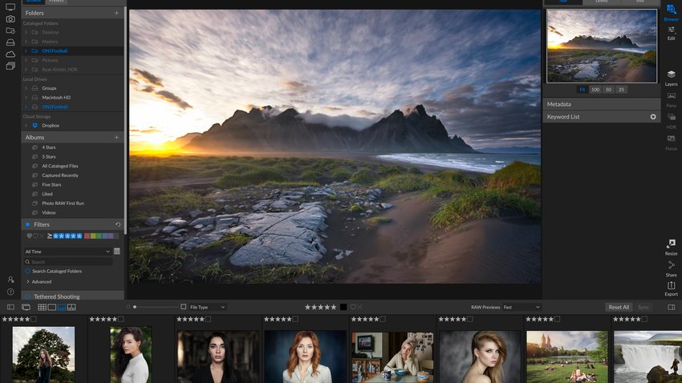
Task: Click the red color label filter
Action: pos(87,236)
